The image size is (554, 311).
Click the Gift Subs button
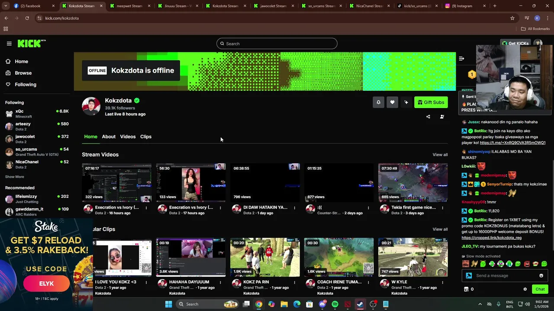tap(431, 102)
